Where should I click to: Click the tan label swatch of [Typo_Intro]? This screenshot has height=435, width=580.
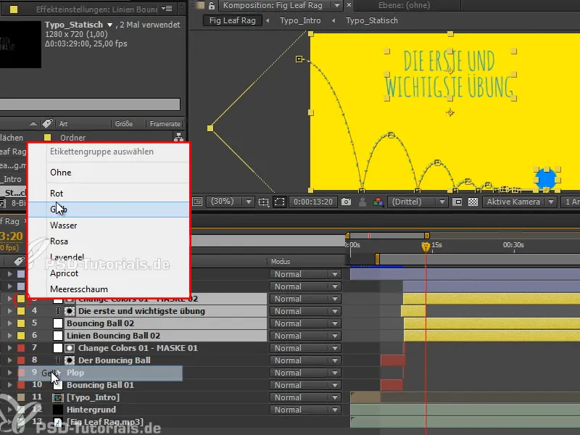21,397
